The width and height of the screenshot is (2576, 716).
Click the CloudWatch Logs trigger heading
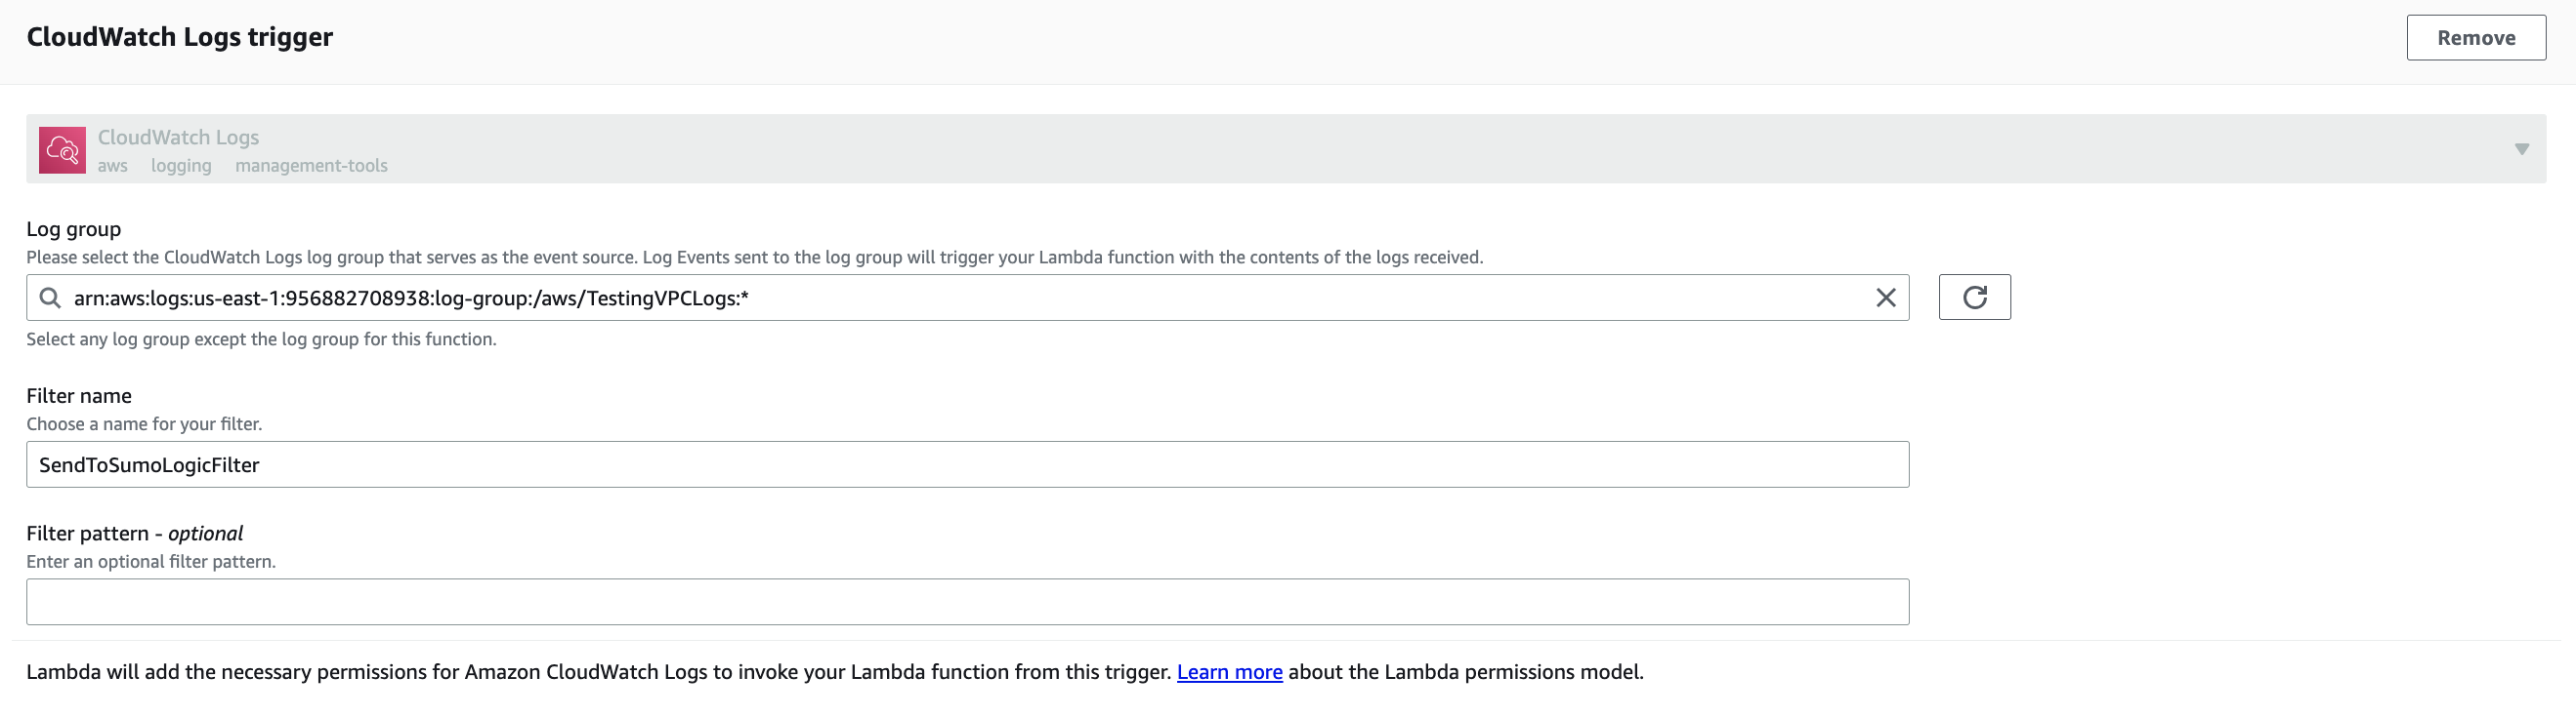(179, 37)
